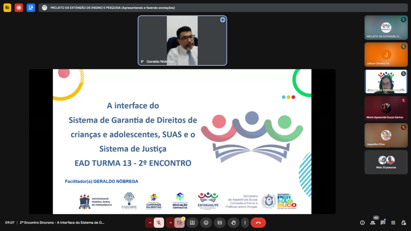Viewport: 411px width, 231px height.
Task: Click the present screen button
Action: (192, 223)
